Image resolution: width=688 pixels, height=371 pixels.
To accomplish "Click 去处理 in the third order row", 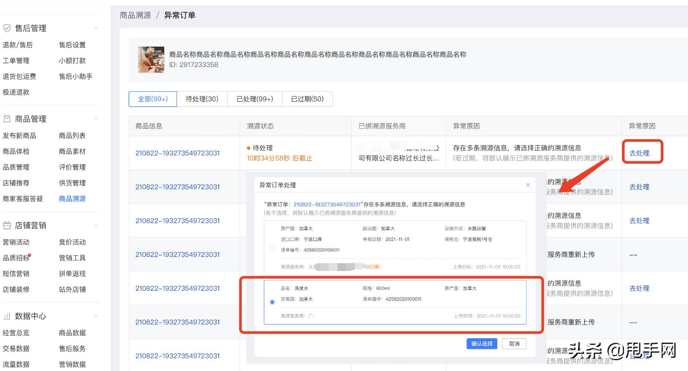I will tap(639, 221).
